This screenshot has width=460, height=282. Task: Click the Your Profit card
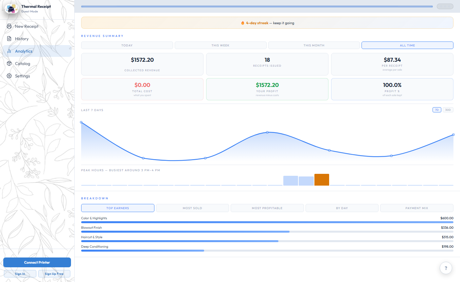(x=267, y=89)
